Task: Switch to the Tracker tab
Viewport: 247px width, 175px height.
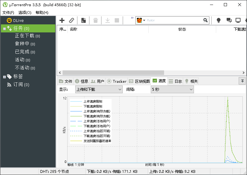Action: (x=117, y=81)
